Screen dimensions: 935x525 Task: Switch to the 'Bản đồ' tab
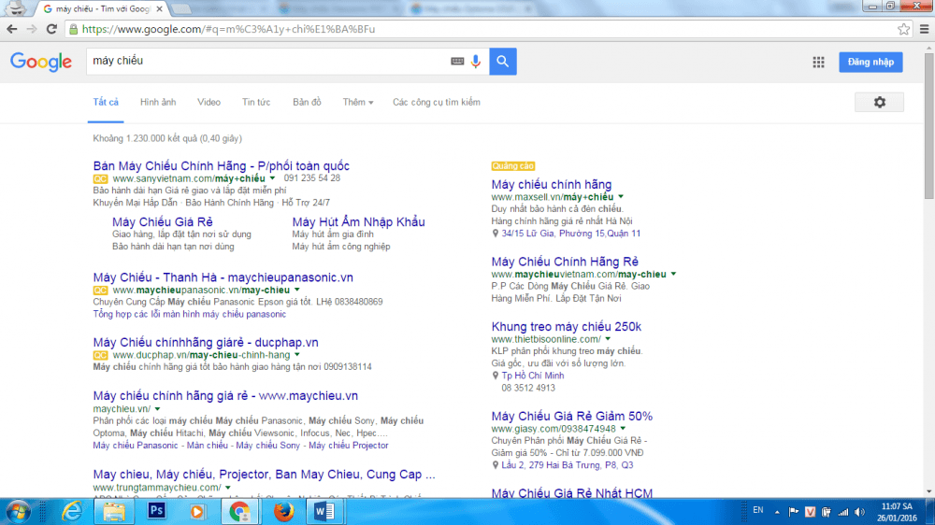point(307,103)
